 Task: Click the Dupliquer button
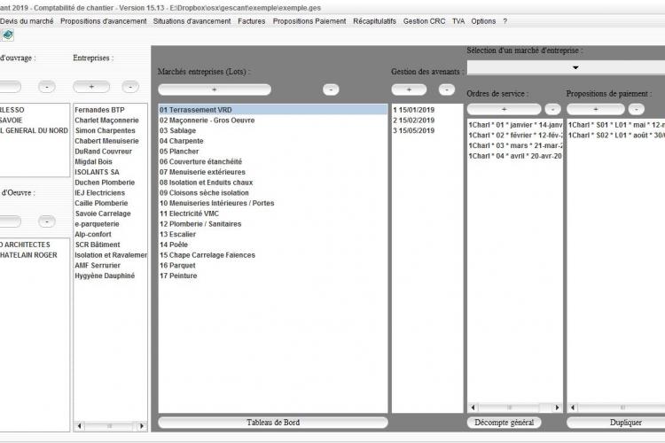(x=616, y=423)
